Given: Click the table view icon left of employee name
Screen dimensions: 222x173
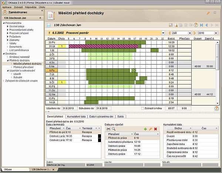Looking at the screenshot, I should (48, 25).
